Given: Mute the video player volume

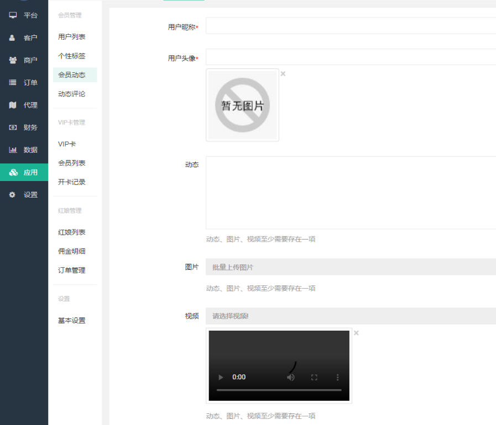Looking at the screenshot, I should pos(291,378).
